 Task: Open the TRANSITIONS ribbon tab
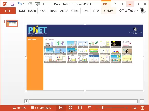point(53,11)
